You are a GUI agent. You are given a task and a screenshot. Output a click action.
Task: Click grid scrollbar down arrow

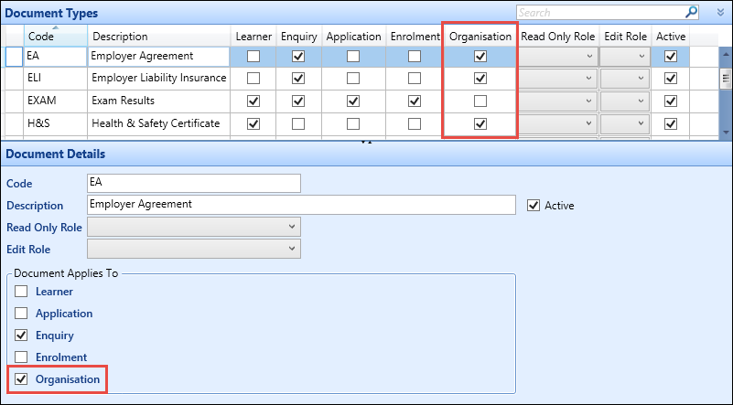pyautogui.click(x=726, y=133)
